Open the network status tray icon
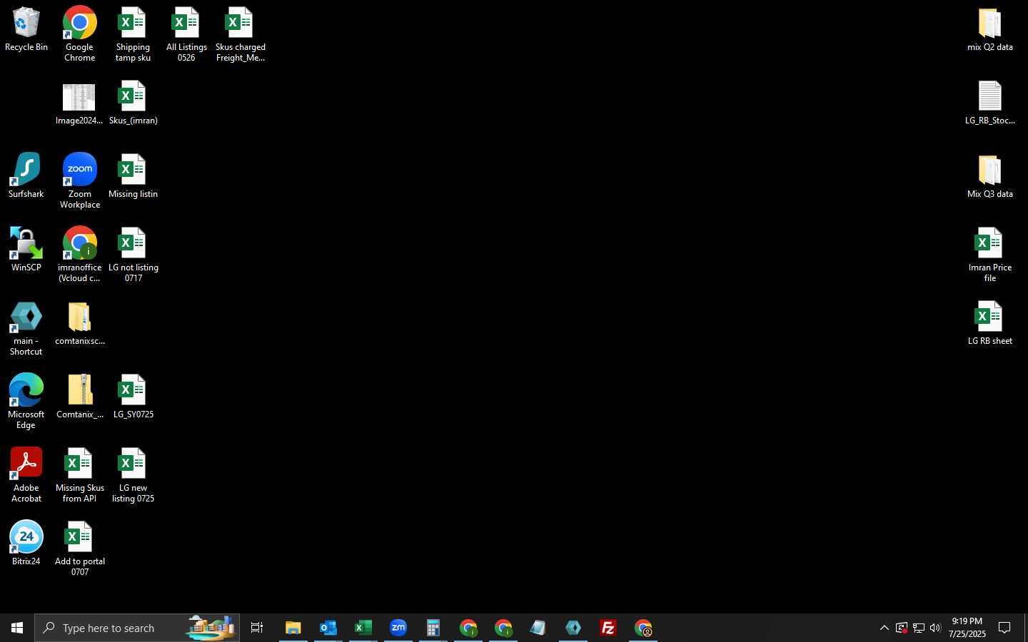 click(x=919, y=628)
